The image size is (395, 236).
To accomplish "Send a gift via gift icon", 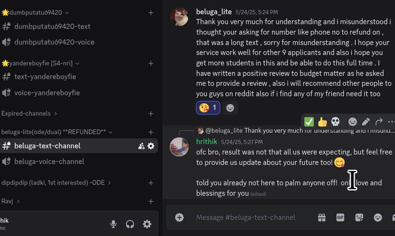I will pos(322,218).
